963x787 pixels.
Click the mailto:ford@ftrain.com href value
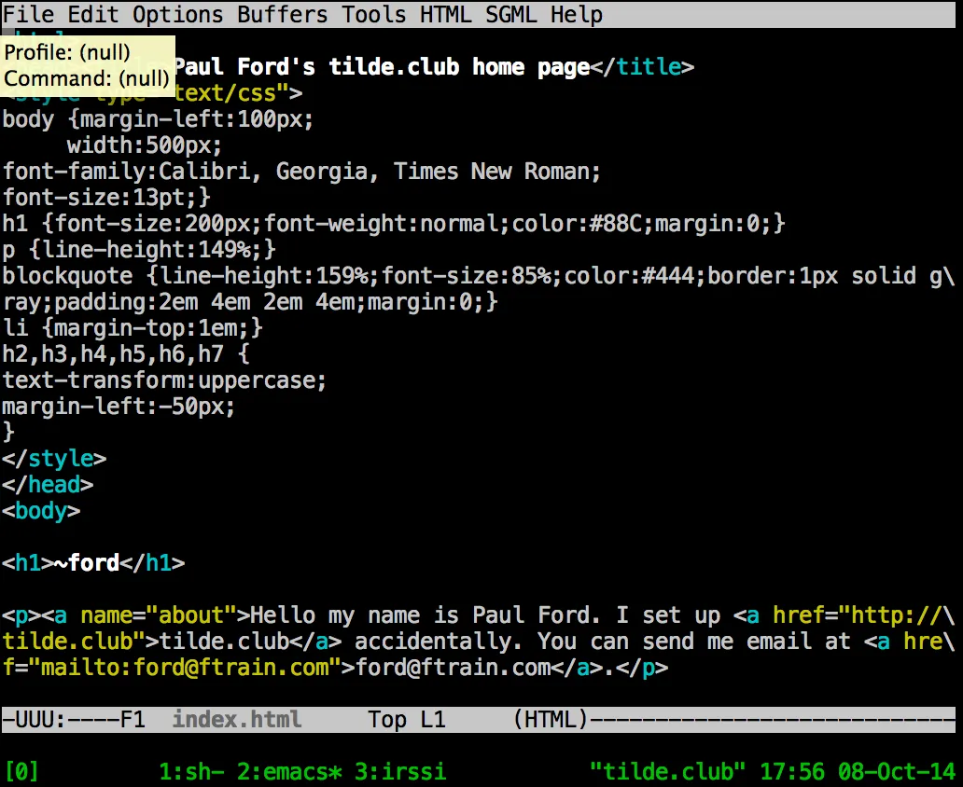pos(184,667)
